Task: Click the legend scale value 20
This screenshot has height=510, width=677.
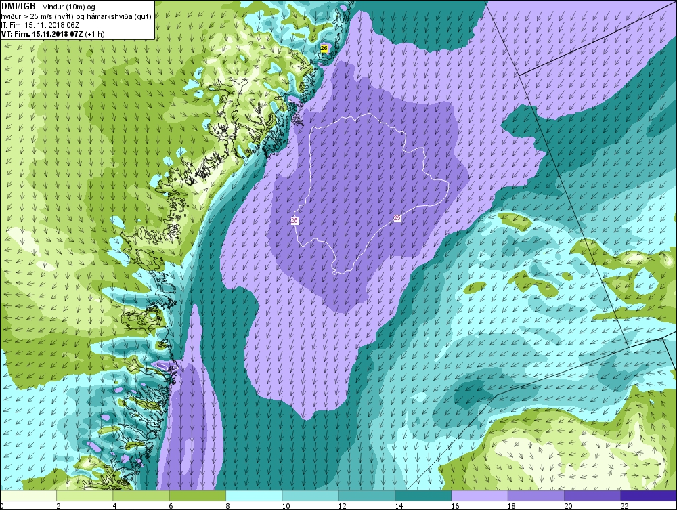Action: [x=568, y=506]
